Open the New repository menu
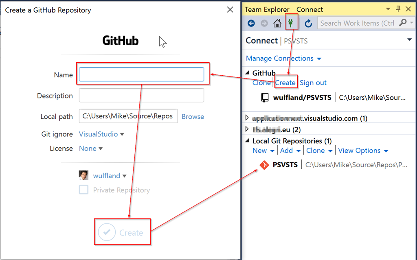 coord(263,151)
